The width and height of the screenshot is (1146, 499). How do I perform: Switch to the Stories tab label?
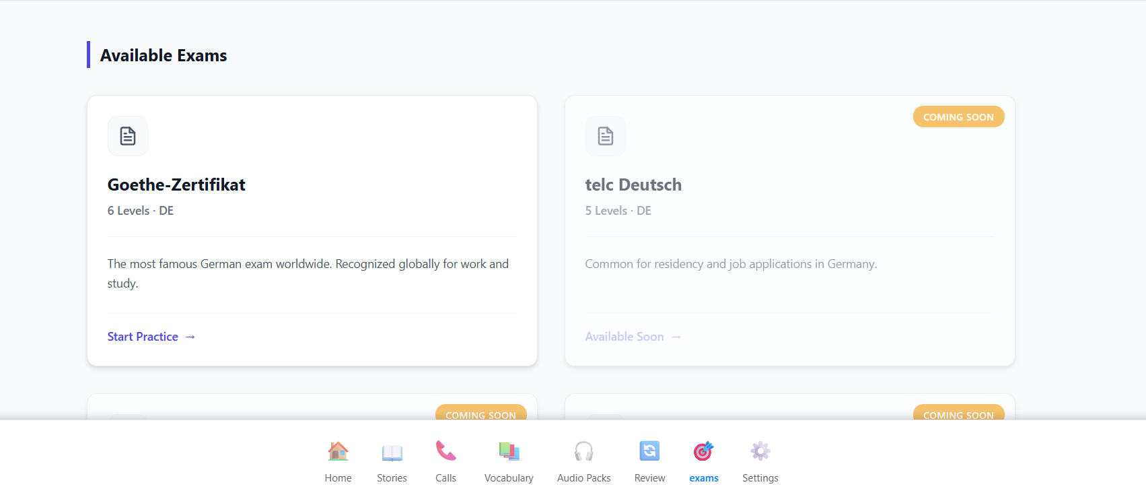[392, 478]
